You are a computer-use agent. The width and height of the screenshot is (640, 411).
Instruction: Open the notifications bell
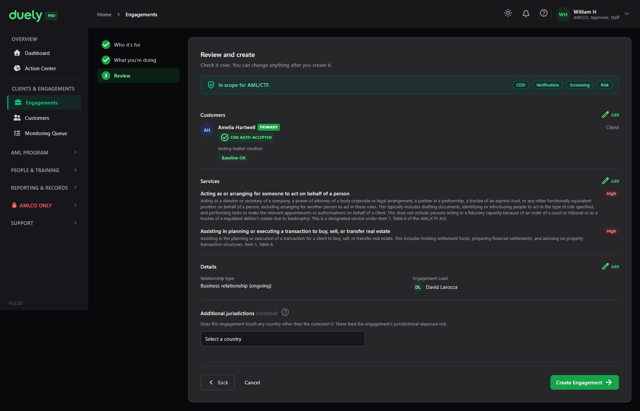526,14
